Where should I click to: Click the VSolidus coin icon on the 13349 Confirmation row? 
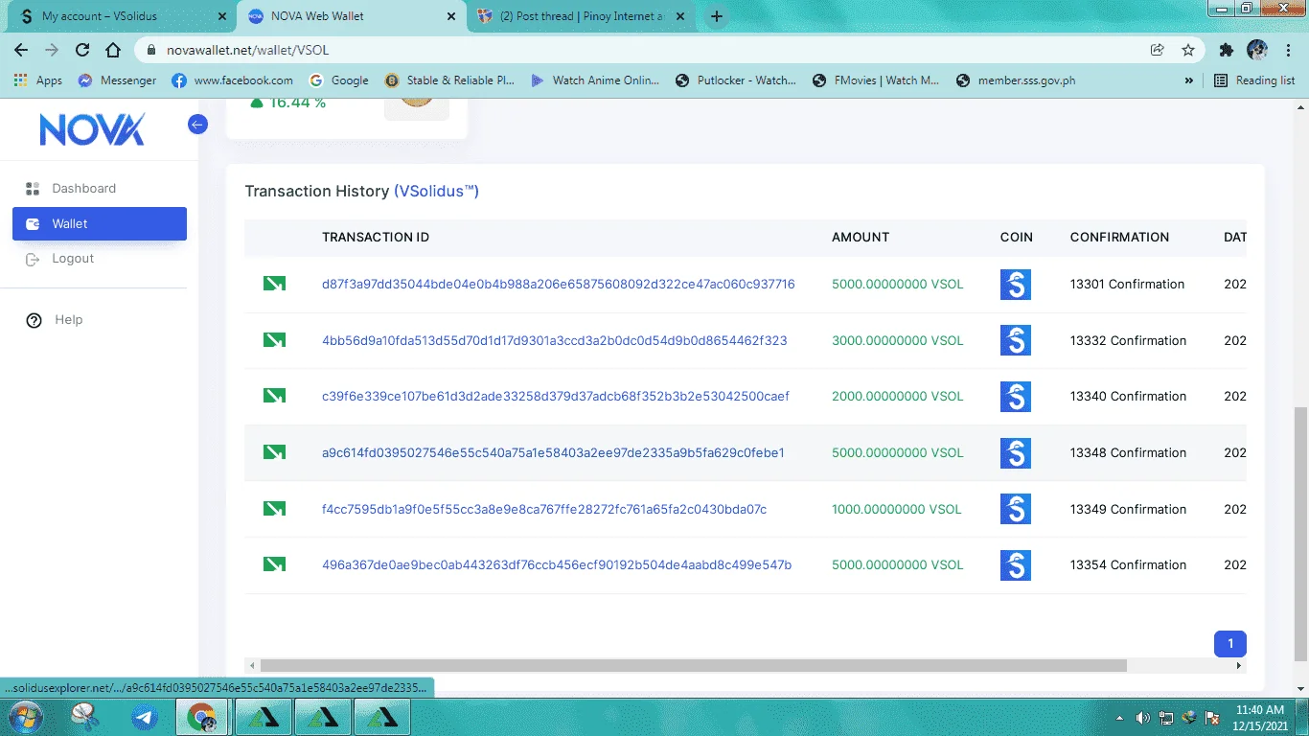1016,509
